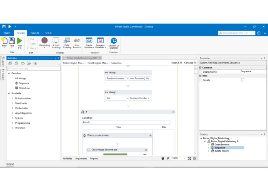Switch to the START ribbon tab
This screenshot has height=191, width=268.
coord(7,33)
